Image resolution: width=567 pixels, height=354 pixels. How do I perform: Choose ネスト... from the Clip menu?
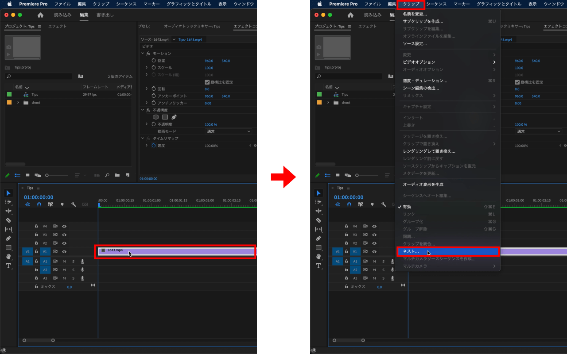point(447,251)
